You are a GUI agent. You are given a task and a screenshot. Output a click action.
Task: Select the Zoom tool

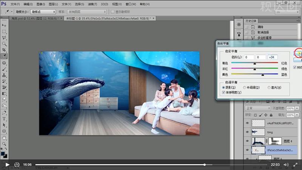(x=4, y=144)
